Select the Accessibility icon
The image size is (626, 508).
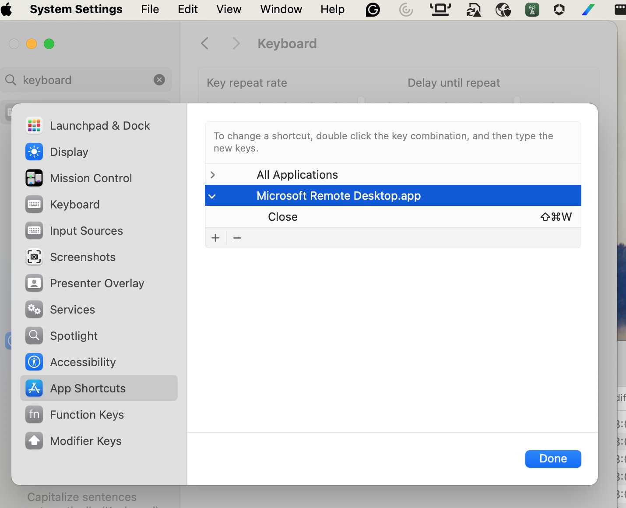[34, 362]
